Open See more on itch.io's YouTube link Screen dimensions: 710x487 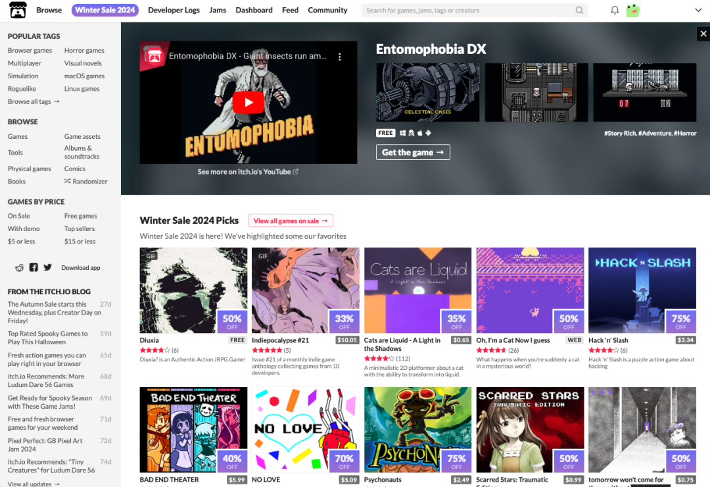point(248,172)
